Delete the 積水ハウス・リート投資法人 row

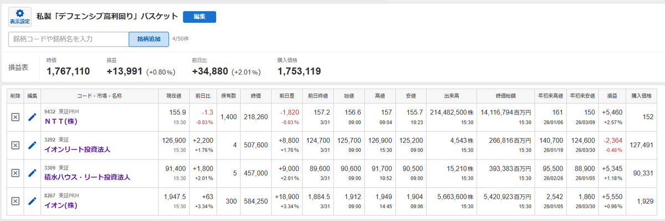click(x=15, y=173)
